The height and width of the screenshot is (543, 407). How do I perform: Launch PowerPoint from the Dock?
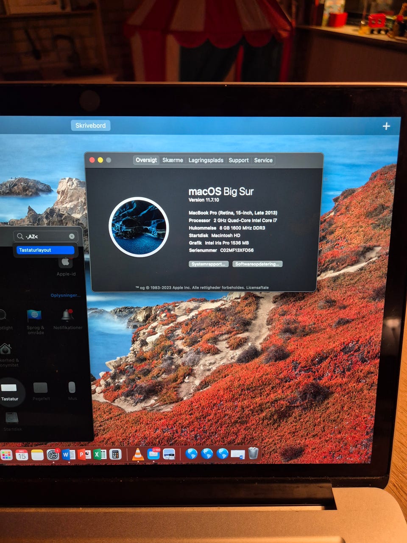[x=84, y=454]
